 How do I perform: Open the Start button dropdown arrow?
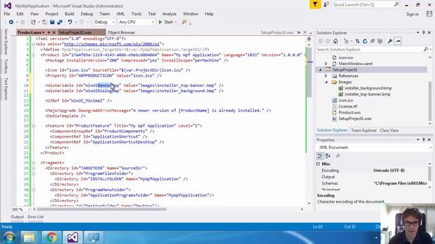click(x=175, y=22)
